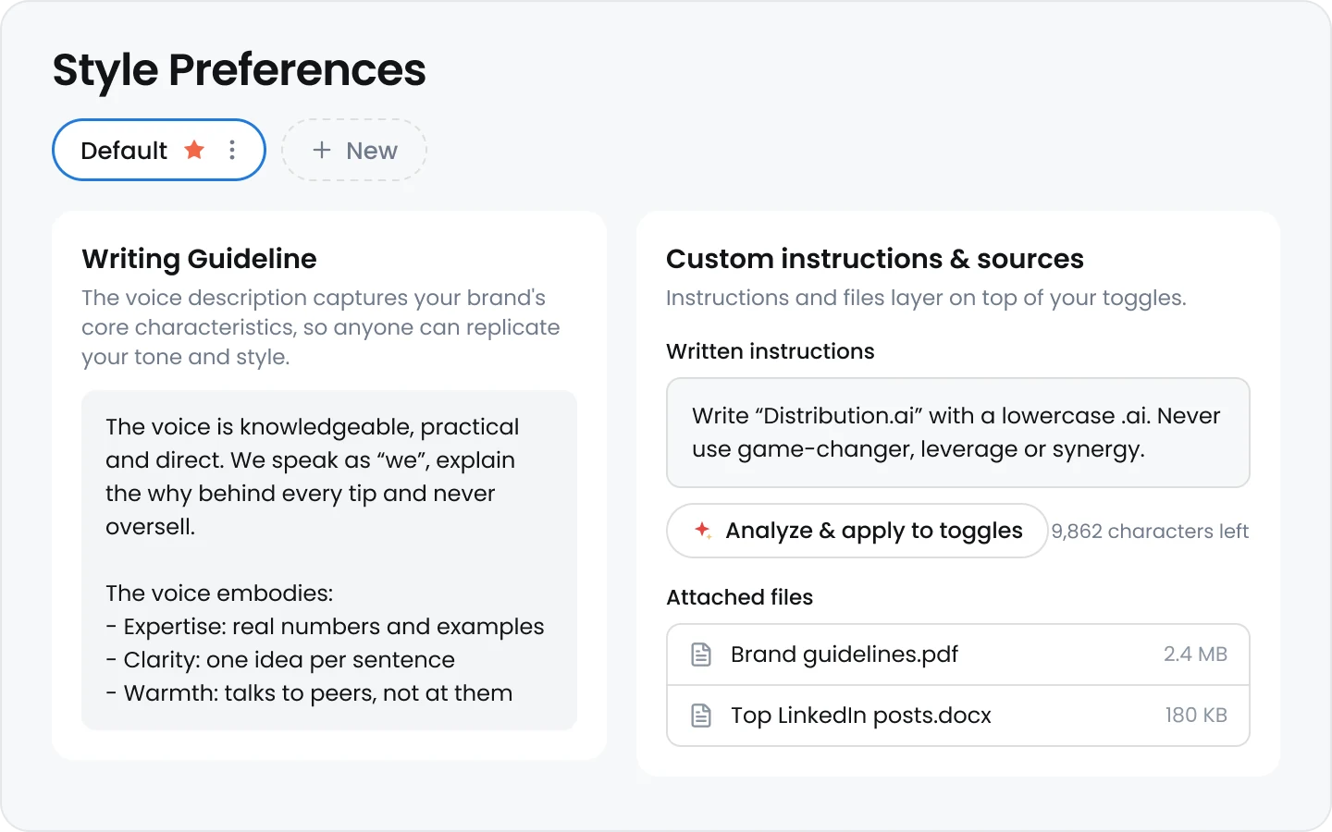The image size is (1332, 832).
Task: Create a New style preference
Action: point(354,150)
